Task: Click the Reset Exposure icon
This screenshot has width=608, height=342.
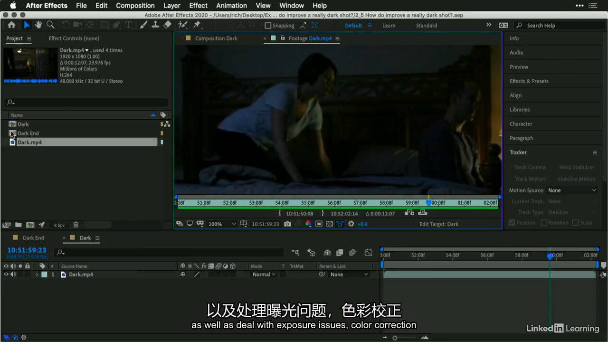Action: 351,224
